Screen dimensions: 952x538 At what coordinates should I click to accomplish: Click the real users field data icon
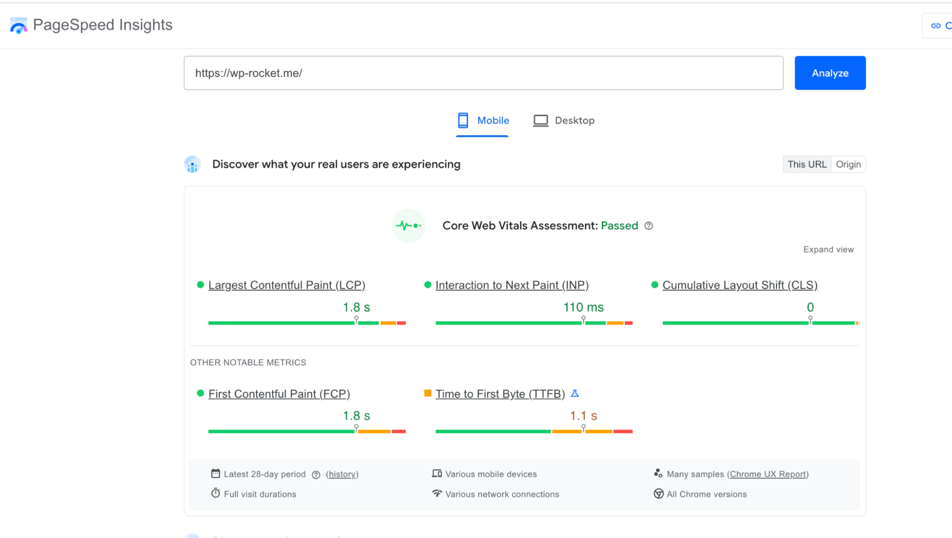(x=192, y=165)
